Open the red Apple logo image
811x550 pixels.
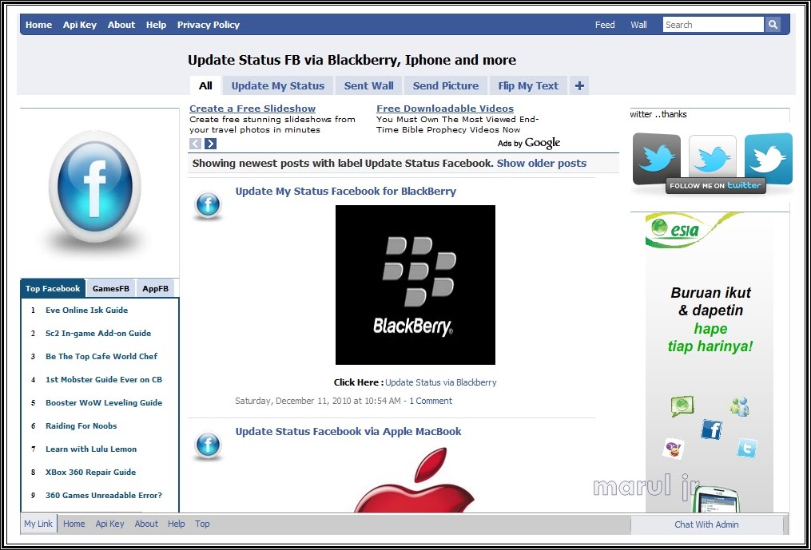[415, 480]
